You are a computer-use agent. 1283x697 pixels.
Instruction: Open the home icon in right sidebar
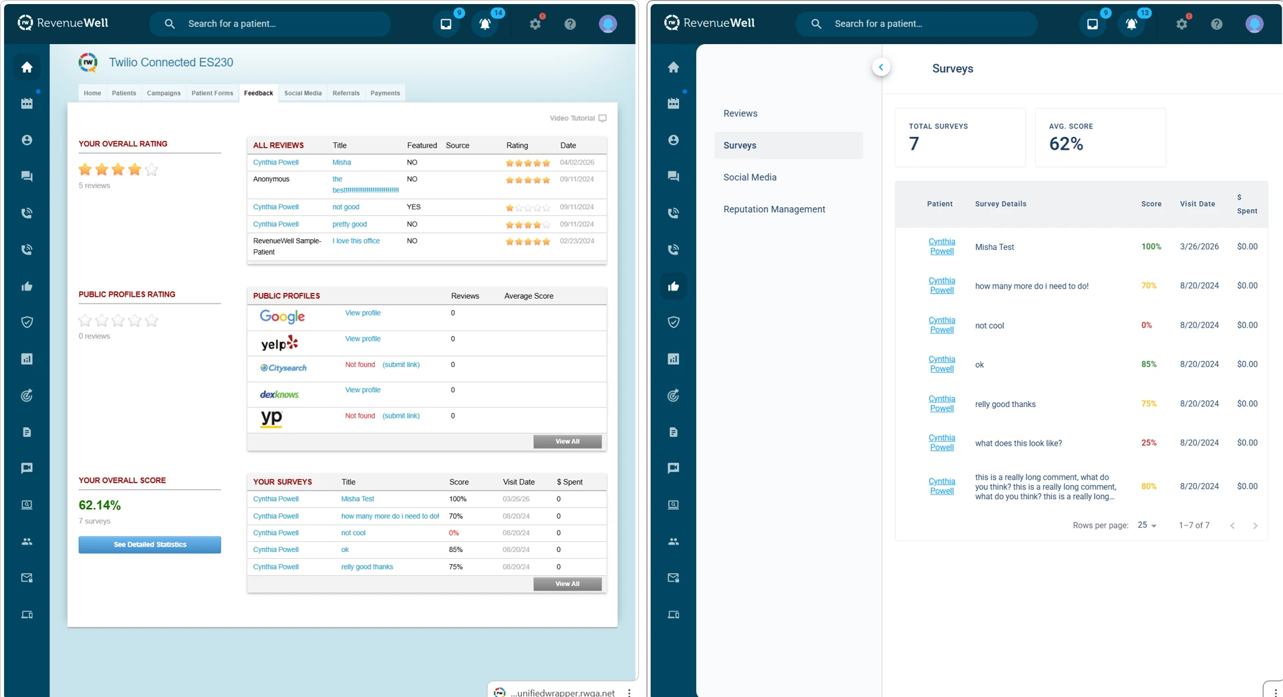[x=673, y=67]
